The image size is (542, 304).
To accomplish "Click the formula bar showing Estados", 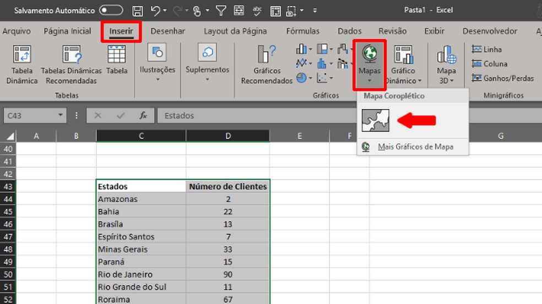I will point(330,116).
